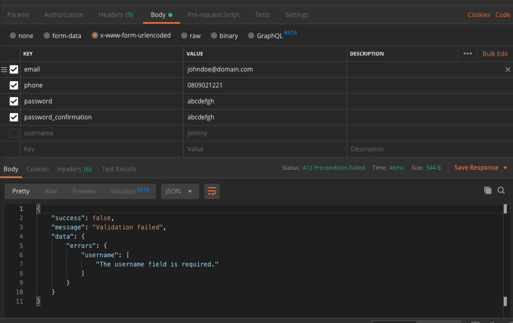This screenshot has width=513, height=323.
Task: Open search in response with magnifier icon
Action: (x=501, y=190)
